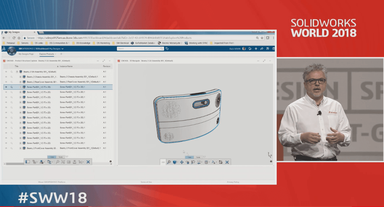Select the Explore Products tab

[47, 54]
